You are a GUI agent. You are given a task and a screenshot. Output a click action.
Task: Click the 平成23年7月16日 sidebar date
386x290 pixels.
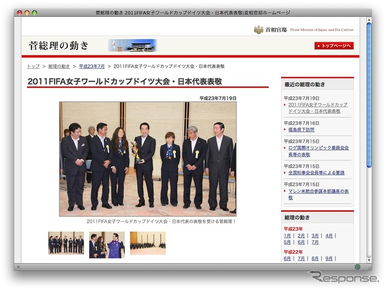pos(302,123)
